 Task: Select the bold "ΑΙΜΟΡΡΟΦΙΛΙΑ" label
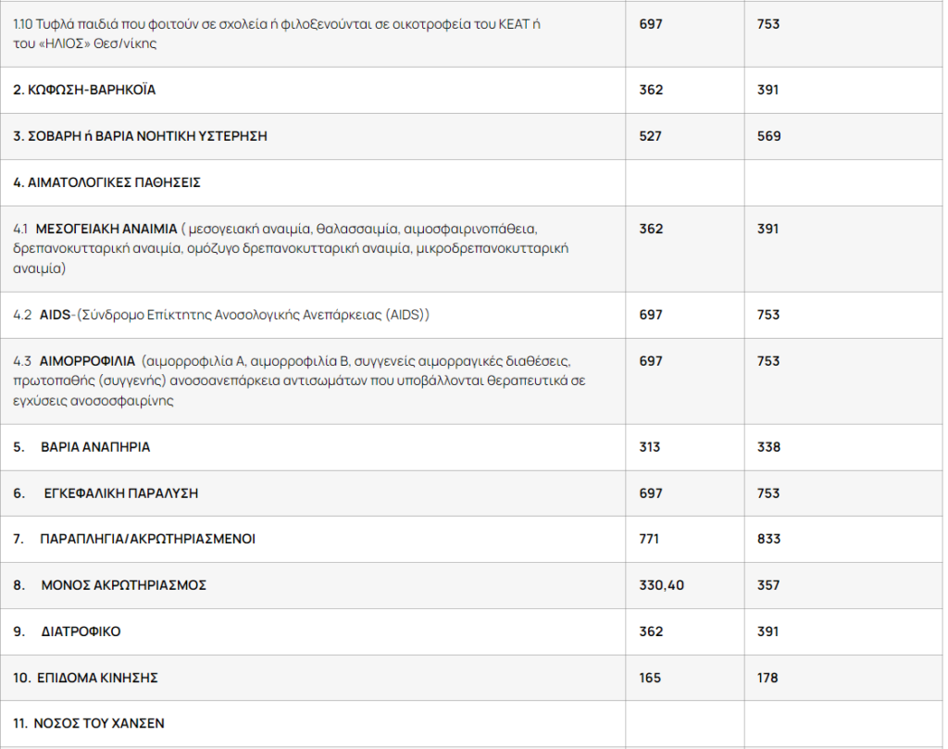click(87, 361)
